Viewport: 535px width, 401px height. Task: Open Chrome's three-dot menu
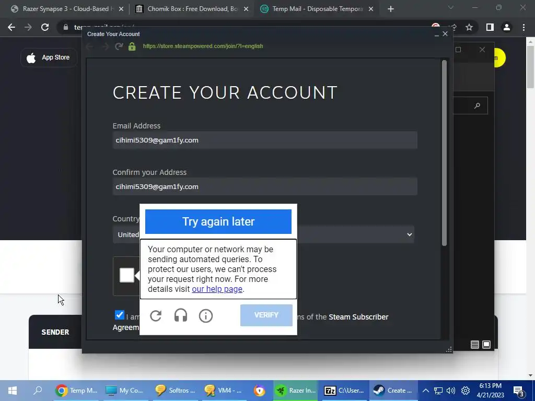click(524, 27)
